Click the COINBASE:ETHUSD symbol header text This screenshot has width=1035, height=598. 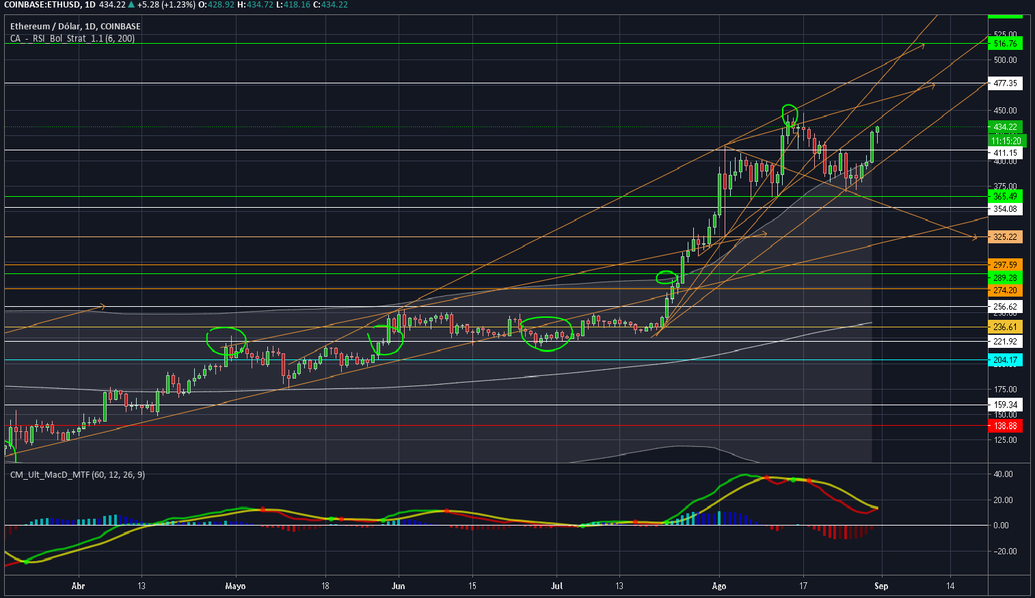[40, 5]
